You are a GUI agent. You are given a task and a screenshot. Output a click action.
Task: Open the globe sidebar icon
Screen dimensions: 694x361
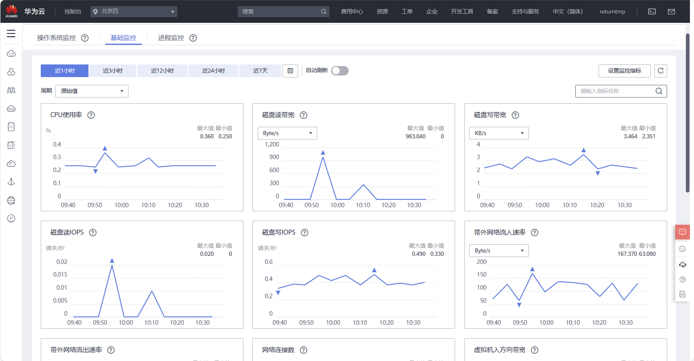point(11,200)
